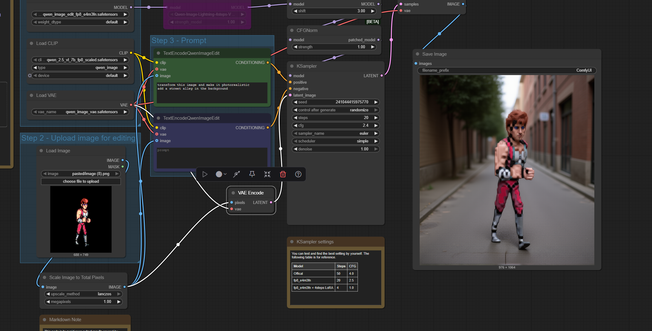The height and width of the screenshot is (331, 652).
Task: Click the 976 × 1064 size label
Action: (x=507, y=267)
